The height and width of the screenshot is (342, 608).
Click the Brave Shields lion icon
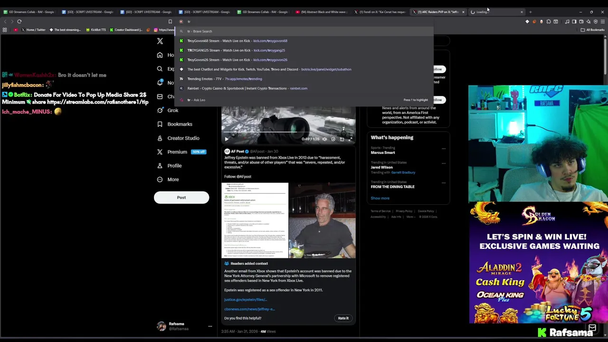181,21
